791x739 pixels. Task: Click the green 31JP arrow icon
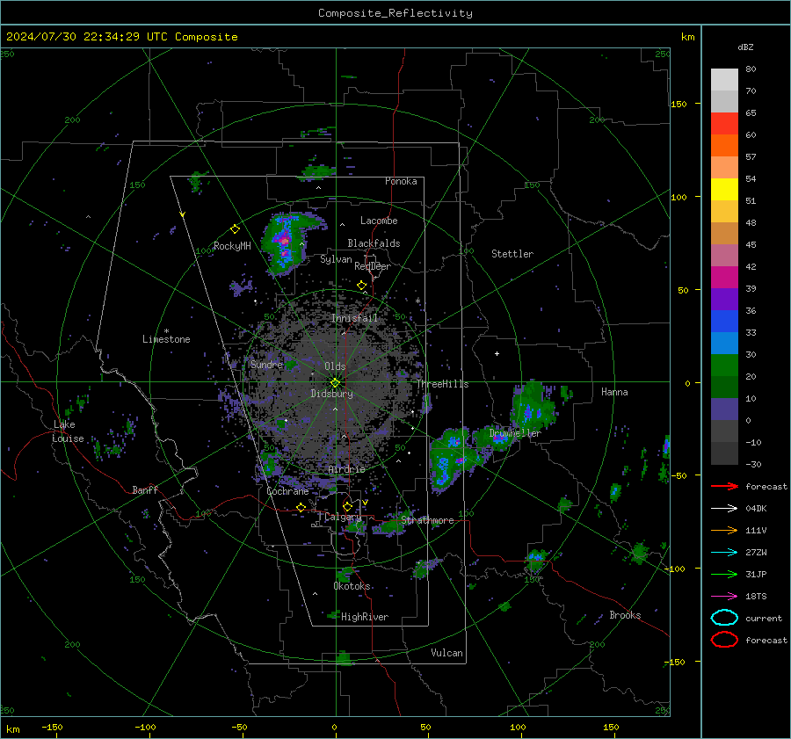(724, 574)
